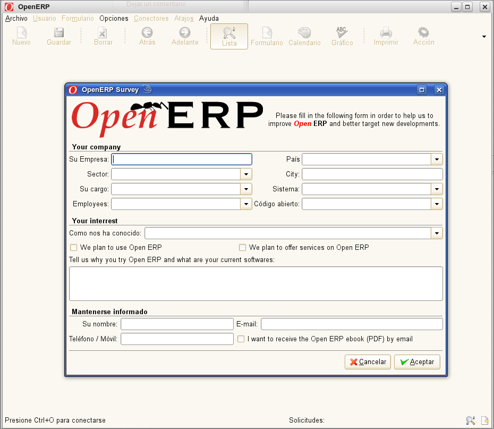Click the Your company section heading

pyautogui.click(x=96, y=147)
